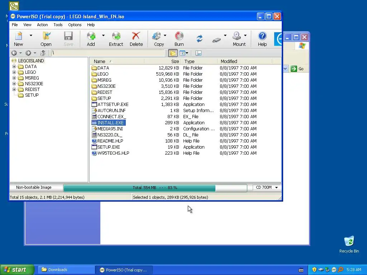Click the Add toolbar icon
This screenshot has height=275, width=367.
point(91,39)
